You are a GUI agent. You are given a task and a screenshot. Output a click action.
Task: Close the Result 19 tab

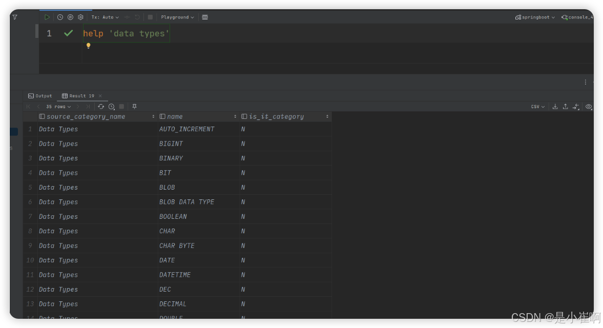[x=100, y=96]
